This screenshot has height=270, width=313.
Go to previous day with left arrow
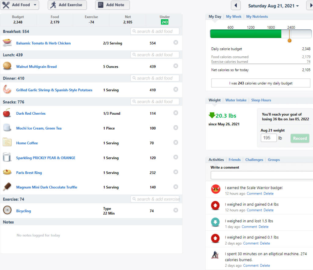pyautogui.click(x=236, y=6)
